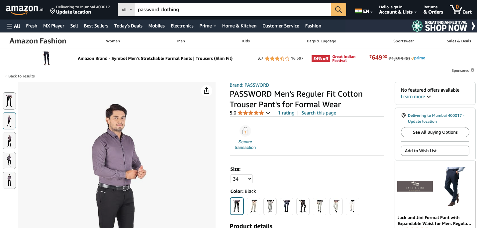Click the India flag language icon
The width and height of the screenshot is (477, 228).
coord(358,11)
